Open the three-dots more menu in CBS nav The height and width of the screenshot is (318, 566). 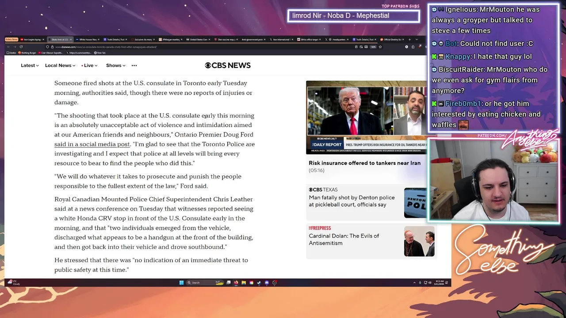[x=134, y=65]
